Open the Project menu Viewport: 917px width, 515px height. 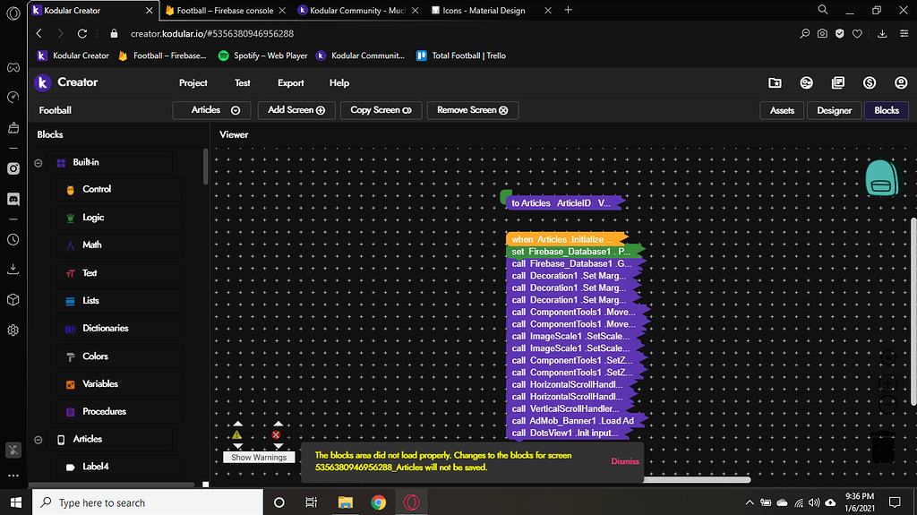(x=193, y=82)
